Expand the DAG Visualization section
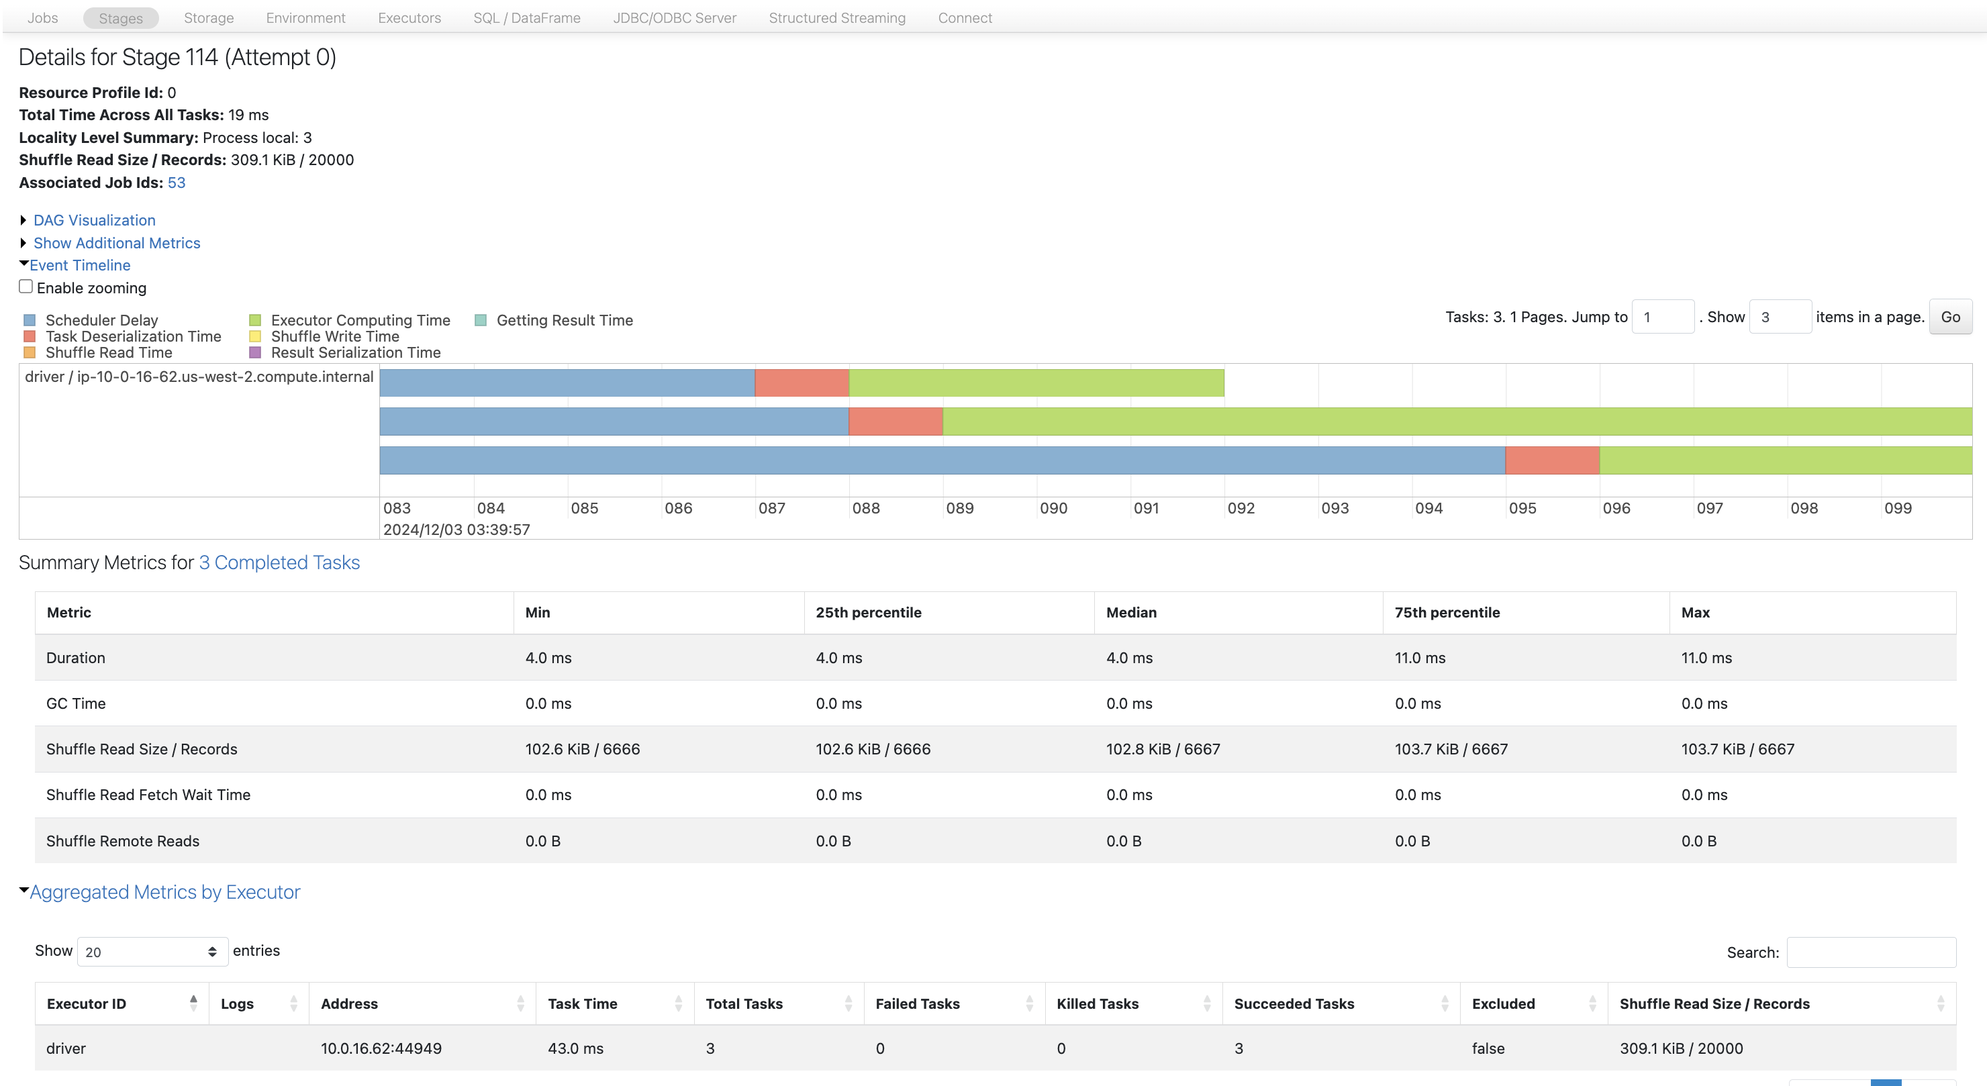 (94, 221)
